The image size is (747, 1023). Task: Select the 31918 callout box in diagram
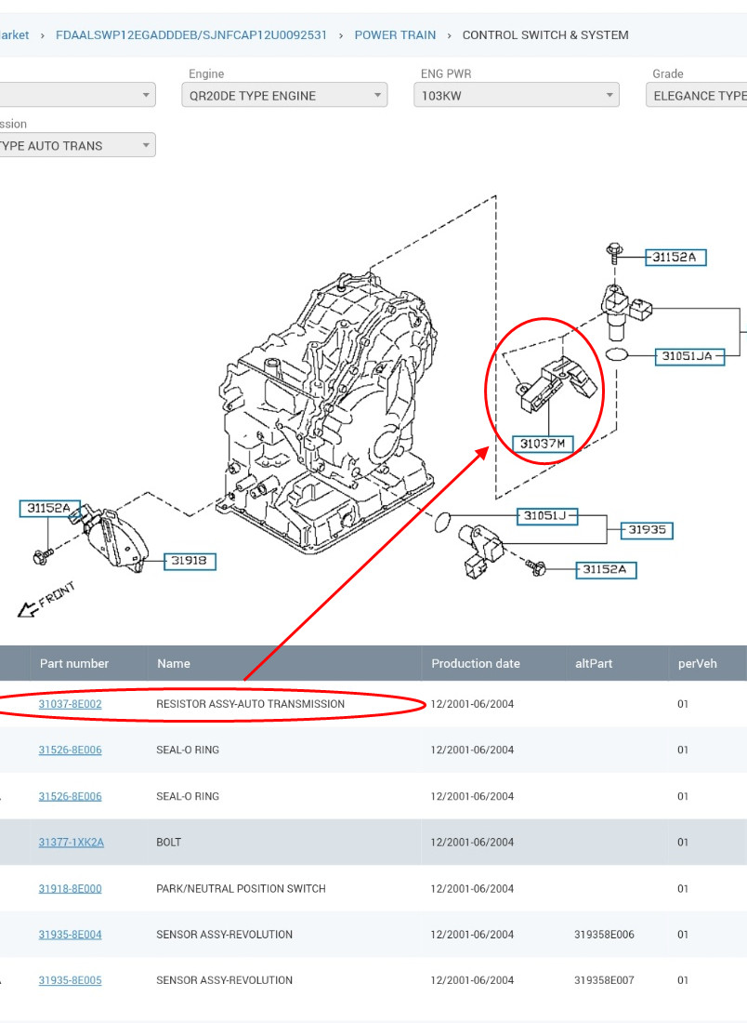click(x=189, y=561)
